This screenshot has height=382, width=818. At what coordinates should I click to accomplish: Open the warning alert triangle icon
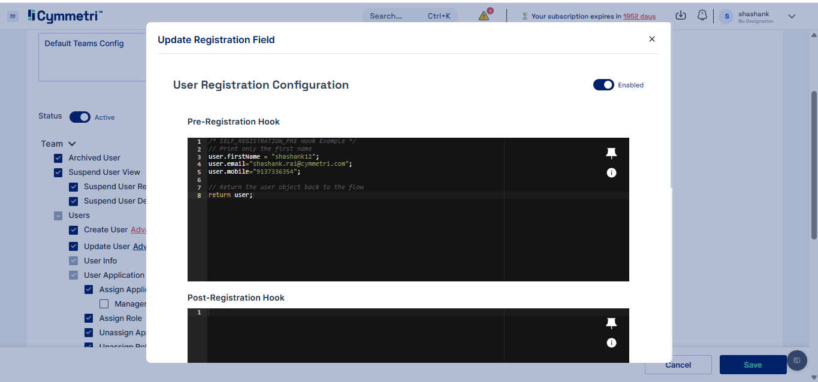pos(484,16)
